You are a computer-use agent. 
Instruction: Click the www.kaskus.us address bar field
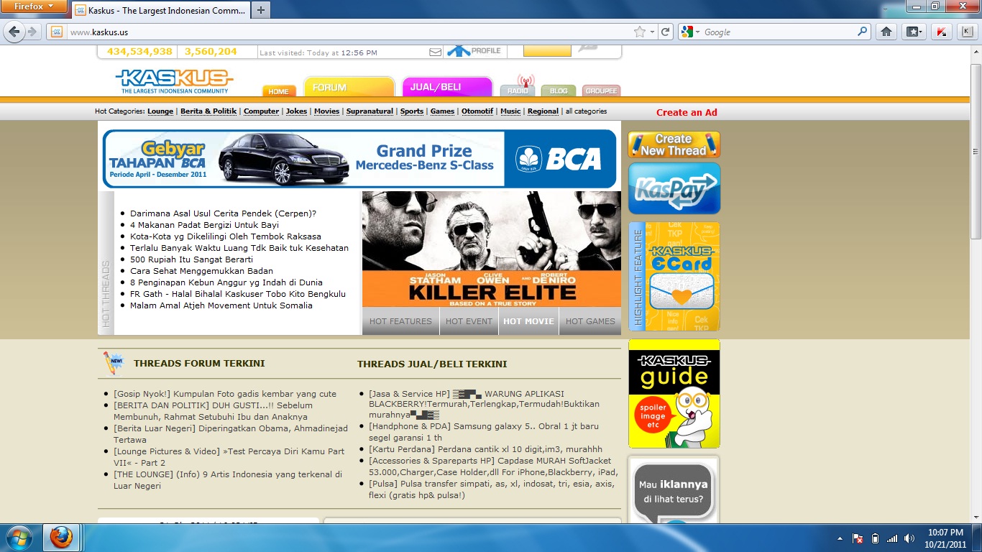pyautogui.click(x=345, y=32)
